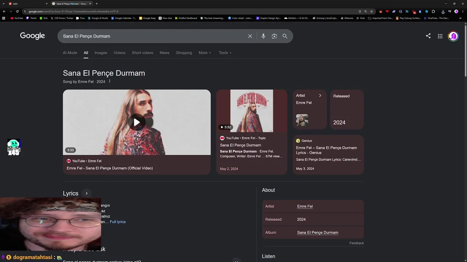This screenshot has height=262, width=467.
Task: Switch to AI Mode search tab
Action: 70,53
